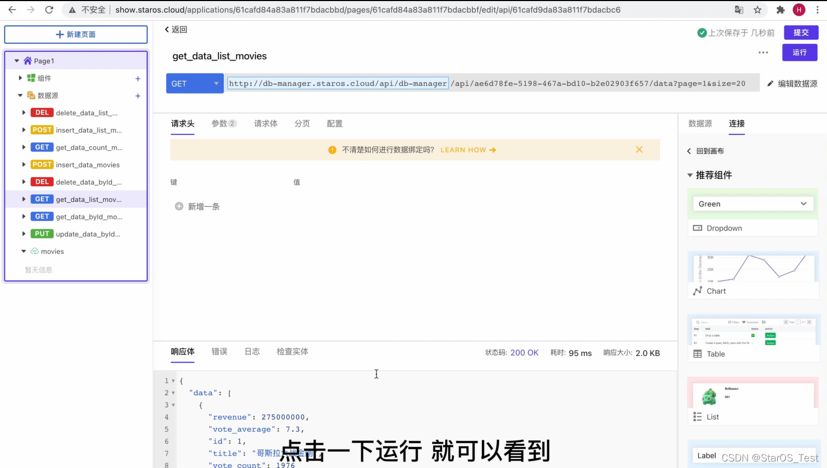Viewport: 827px width, 468px height.
Task: Select the List component icon
Action: pos(698,417)
